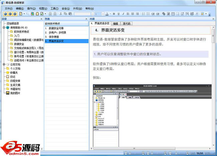Screen dimensions: 217x156
Task: Align text left
Action: (x=128, y=14)
